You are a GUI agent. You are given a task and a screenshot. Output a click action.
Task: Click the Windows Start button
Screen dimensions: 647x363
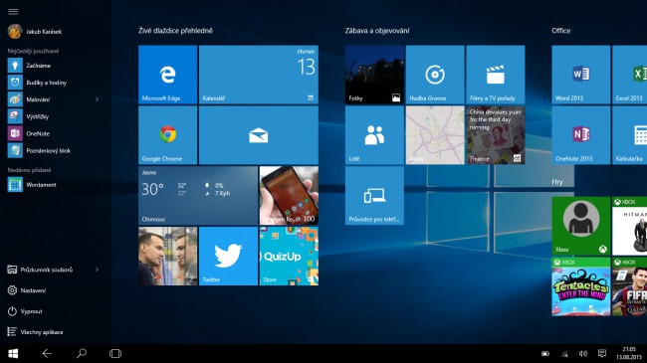point(13,353)
